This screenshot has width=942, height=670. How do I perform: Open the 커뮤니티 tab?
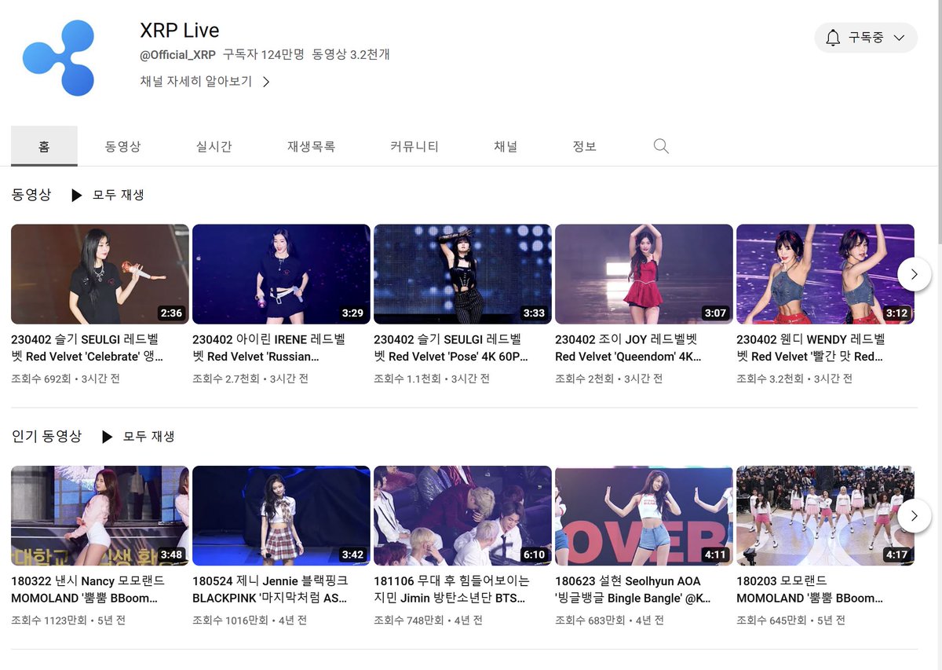click(x=414, y=145)
